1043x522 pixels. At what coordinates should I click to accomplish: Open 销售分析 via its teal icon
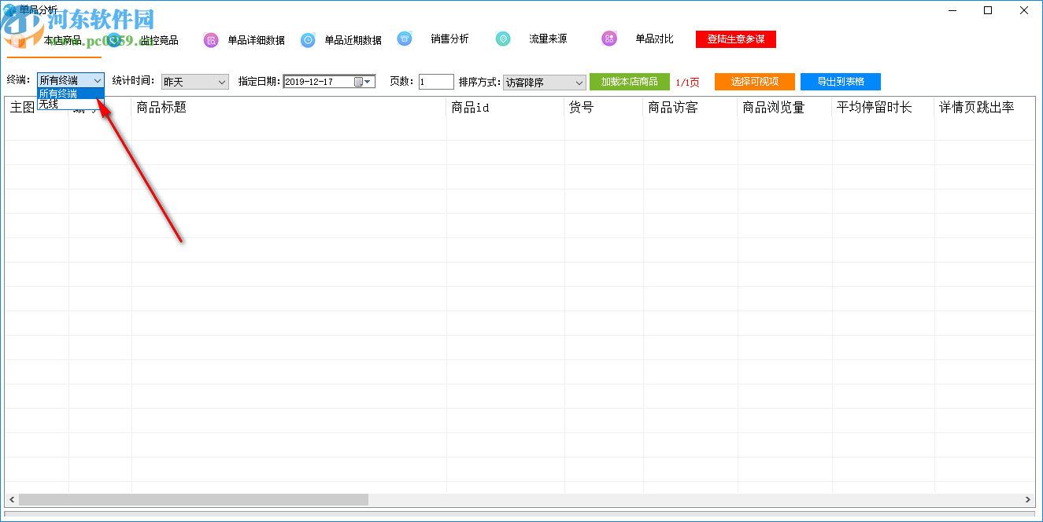pos(405,38)
